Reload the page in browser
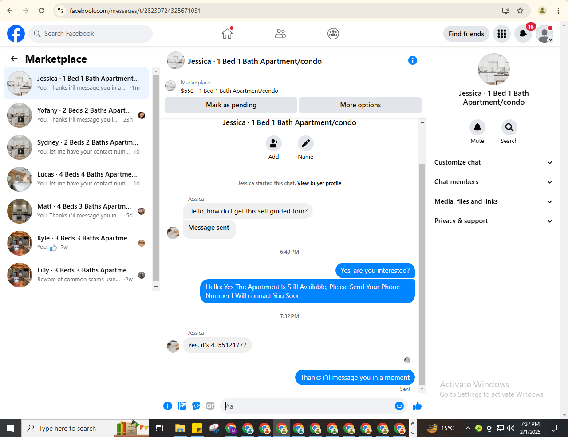The width and height of the screenshot is (568, 437). 42,11
